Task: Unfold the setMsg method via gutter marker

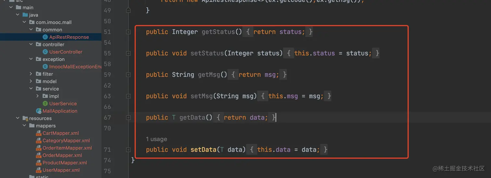Action: click(x=128, y=96)
